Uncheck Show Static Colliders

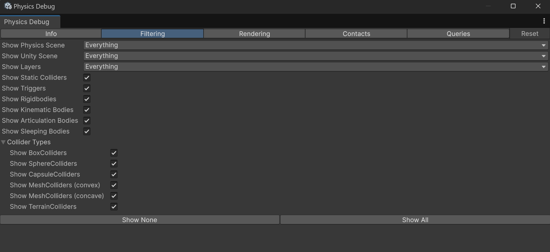[x=87, y=78]
